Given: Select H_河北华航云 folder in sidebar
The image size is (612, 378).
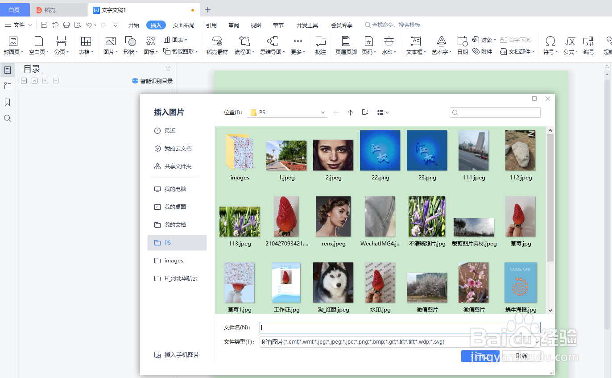Looking at the screenshot, I should tap(177, 278).
